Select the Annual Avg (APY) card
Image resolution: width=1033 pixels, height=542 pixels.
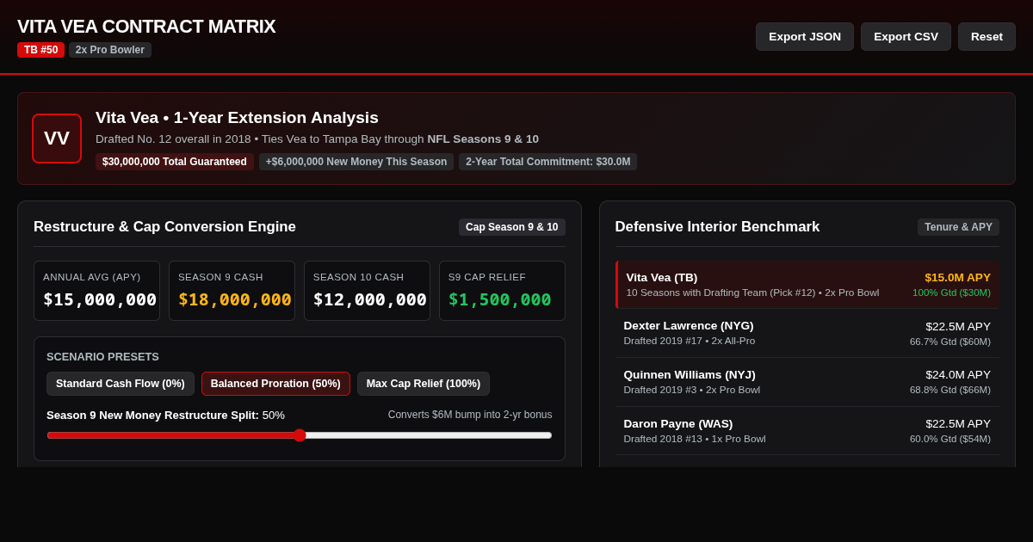[x=96, y=291]
